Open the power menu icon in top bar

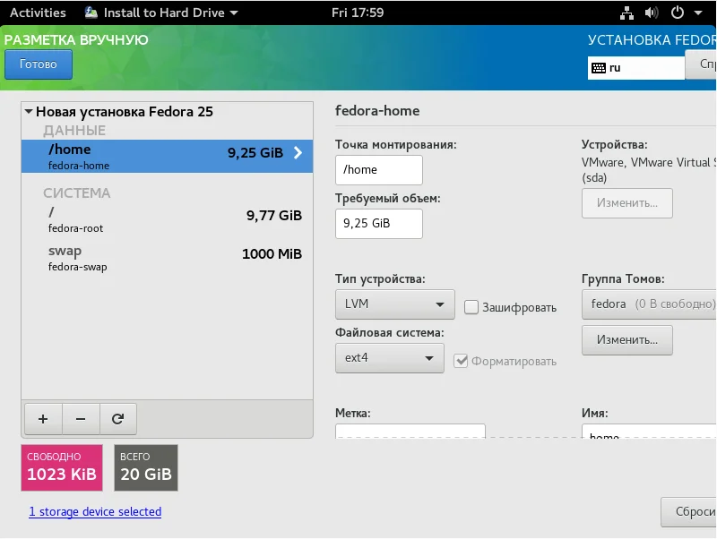pos(677,13)
